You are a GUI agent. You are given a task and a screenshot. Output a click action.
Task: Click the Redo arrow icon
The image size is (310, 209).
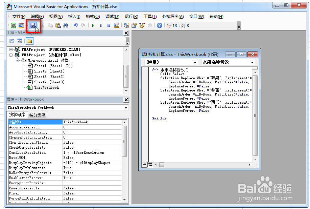pos(83,25)
